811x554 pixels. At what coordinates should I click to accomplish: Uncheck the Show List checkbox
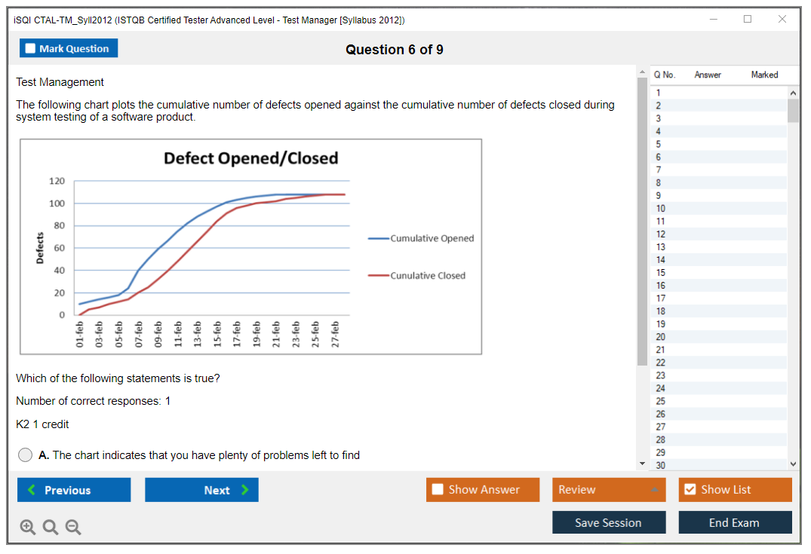pyautogui.click(x=690, y=490)
